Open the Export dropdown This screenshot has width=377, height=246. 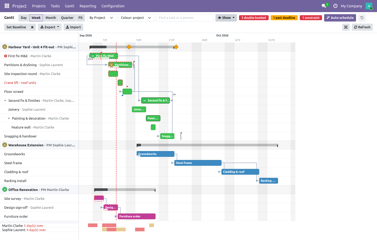click(50, 27)
